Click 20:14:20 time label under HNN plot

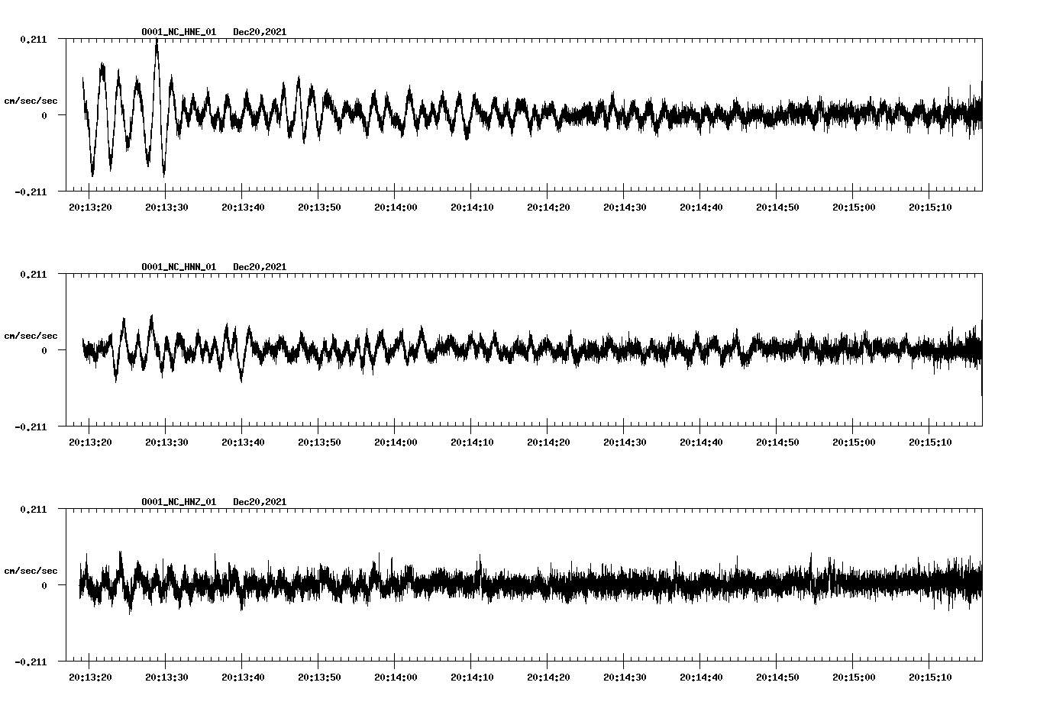point(548,443)
